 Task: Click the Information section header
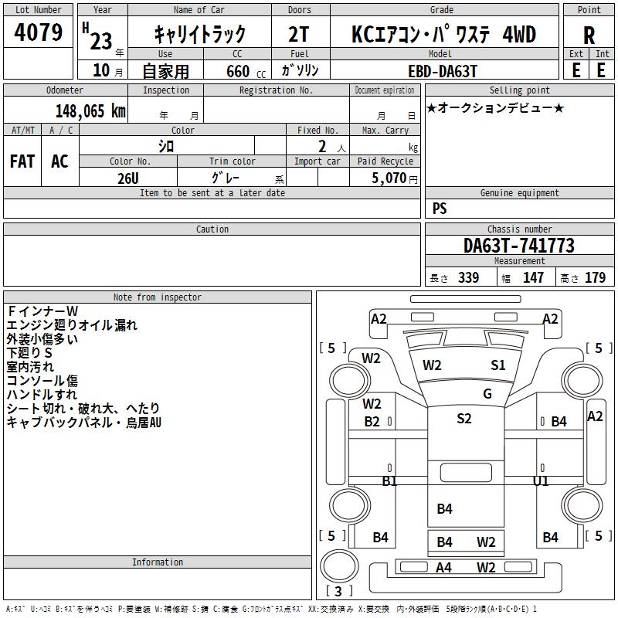pos(158,562)
